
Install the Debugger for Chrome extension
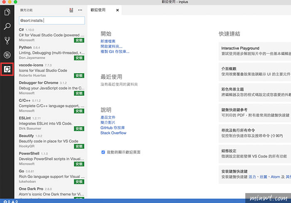tap(79, 93)
